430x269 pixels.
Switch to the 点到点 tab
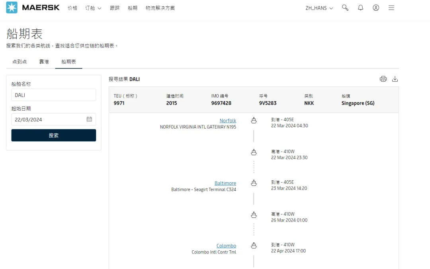coord(20,62)
